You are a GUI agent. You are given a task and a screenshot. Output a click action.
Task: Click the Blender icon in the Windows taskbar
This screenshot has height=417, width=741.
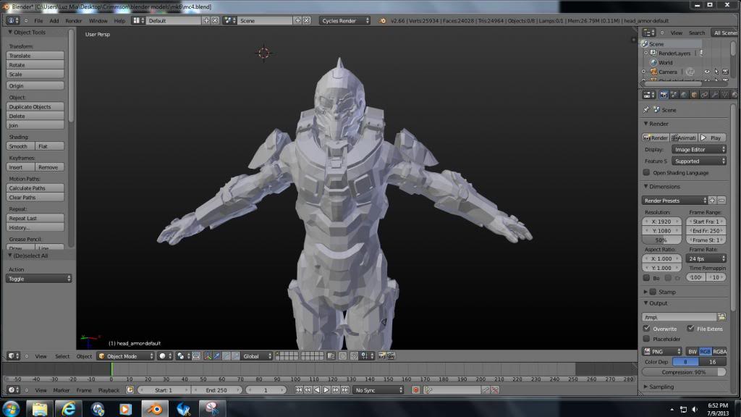154,408
